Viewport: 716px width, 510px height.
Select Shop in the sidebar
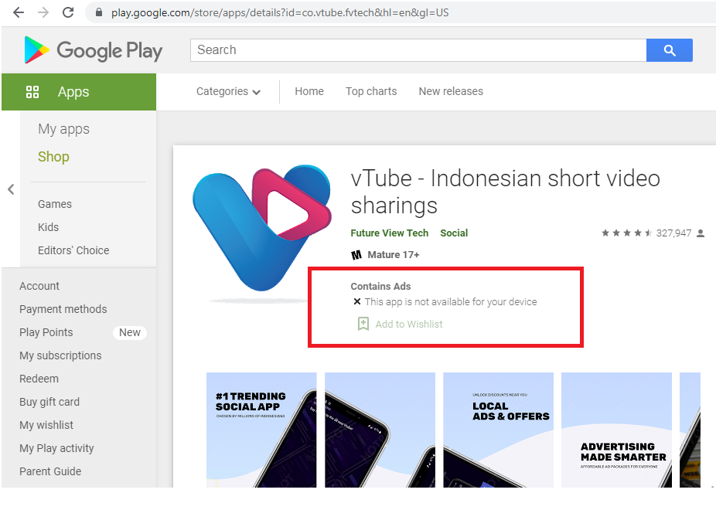click(x=53, y=157)
